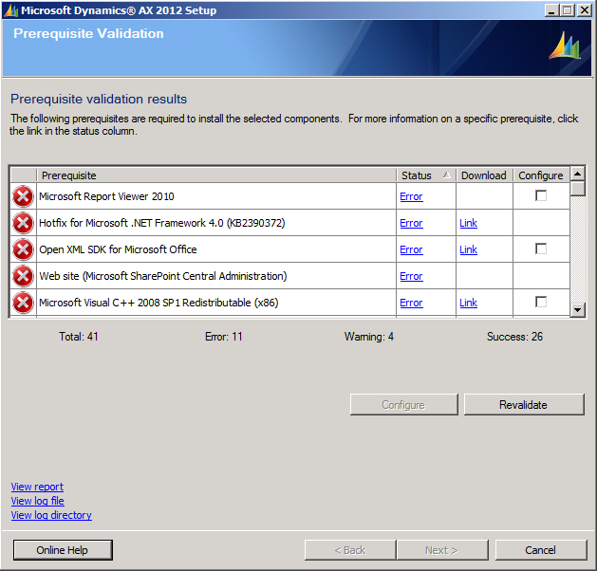Screen dimensions: 597x571
Task: Click error icon for Visual C++ 2008 SP1 row
Action: pyautogui.click(x=23, y=303)
